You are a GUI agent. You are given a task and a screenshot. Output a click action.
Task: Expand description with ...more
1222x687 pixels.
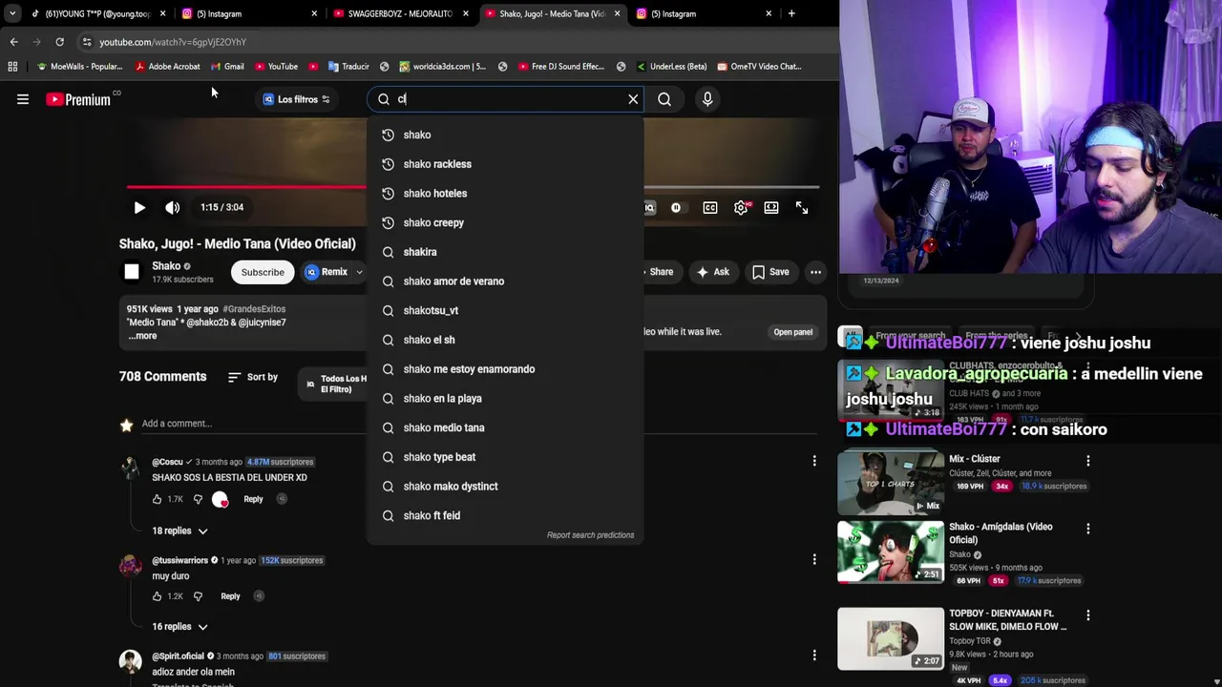tap(142, 336)
